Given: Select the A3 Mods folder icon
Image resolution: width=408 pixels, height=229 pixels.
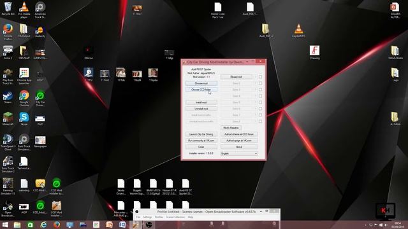Looking at the screenshot, I should 395,119.
